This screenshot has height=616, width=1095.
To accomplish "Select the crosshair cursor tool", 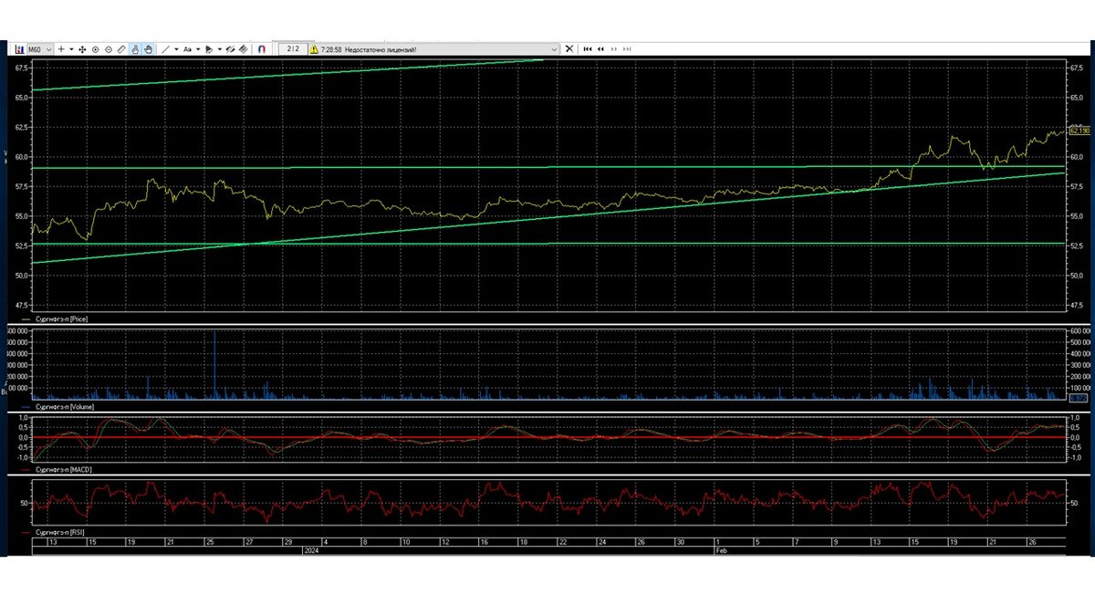I will [x=61, y=49].
